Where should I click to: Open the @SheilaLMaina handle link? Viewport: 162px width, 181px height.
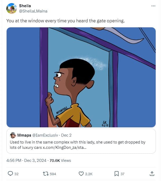tap(33, 11)
